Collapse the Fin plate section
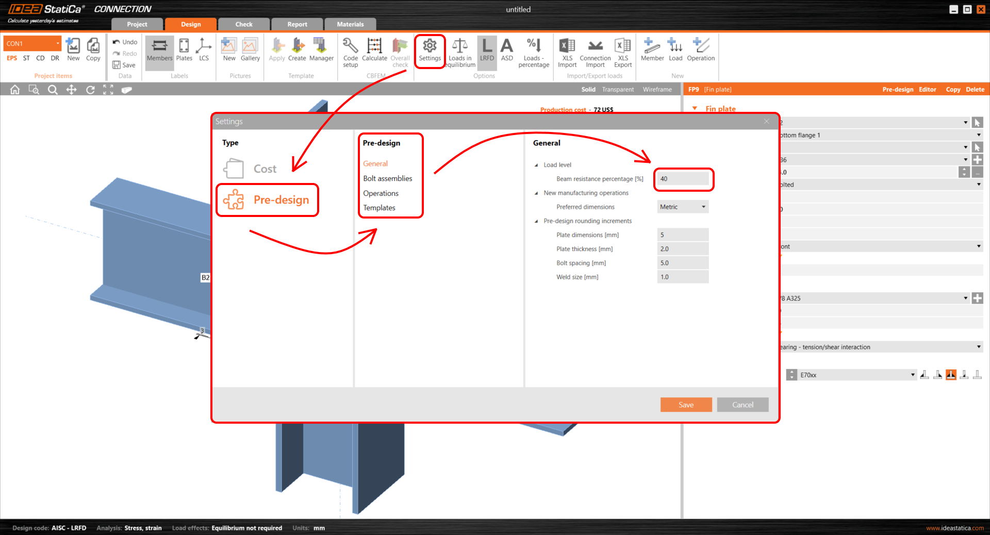Viewport: 990px width, 535px height. pos(695,108)
